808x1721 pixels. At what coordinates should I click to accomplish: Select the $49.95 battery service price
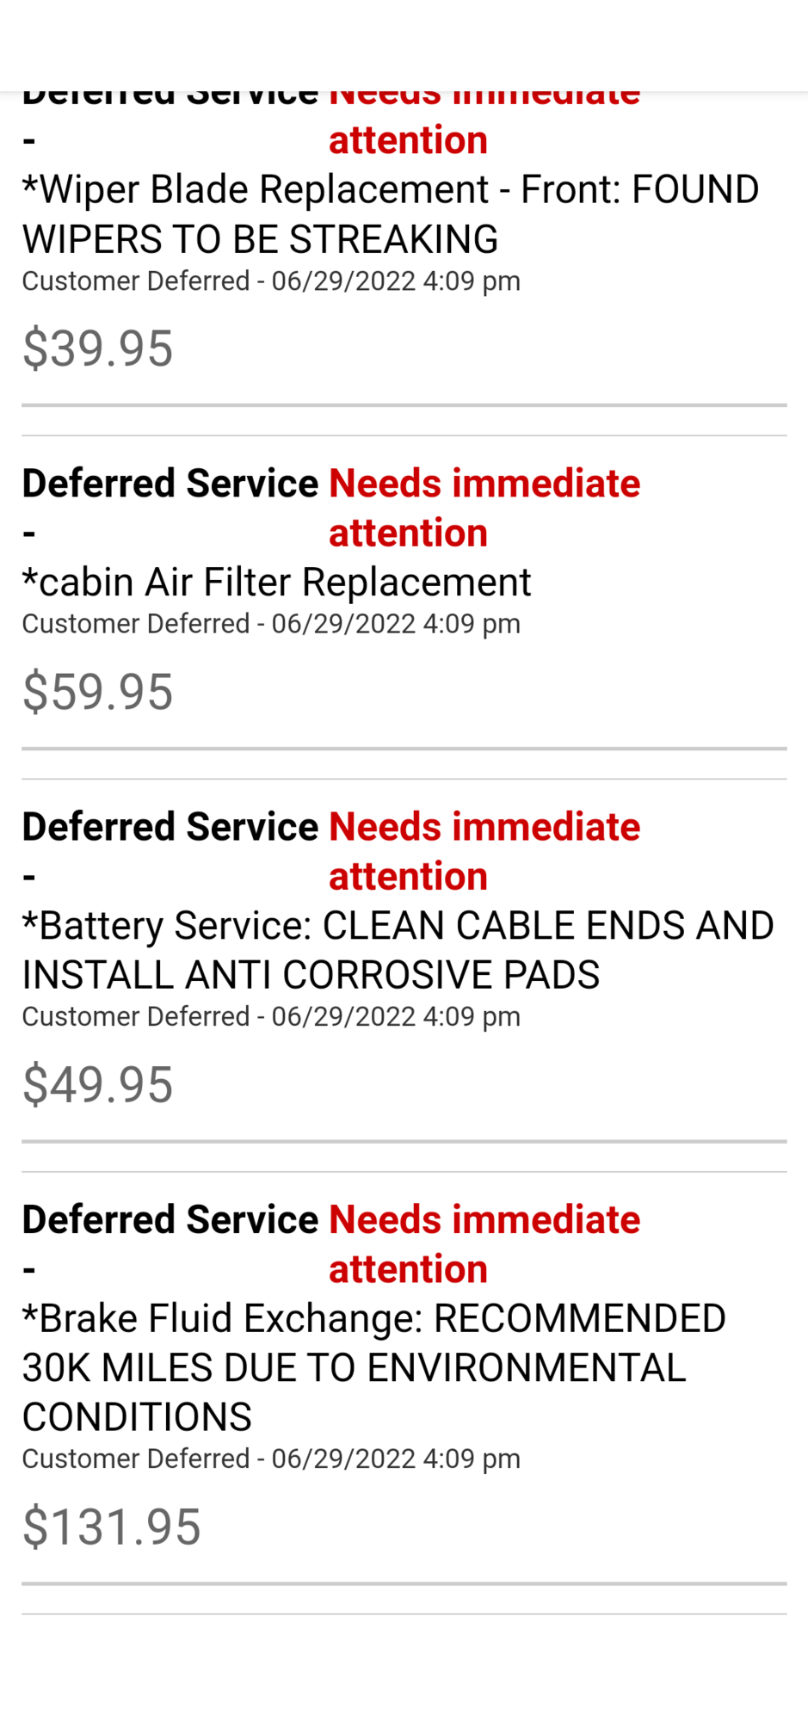pos(97,1084)
